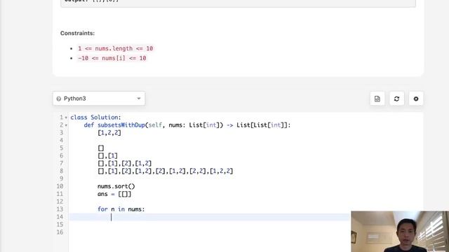Click the 'class Solution:' code line

(95, 118)
